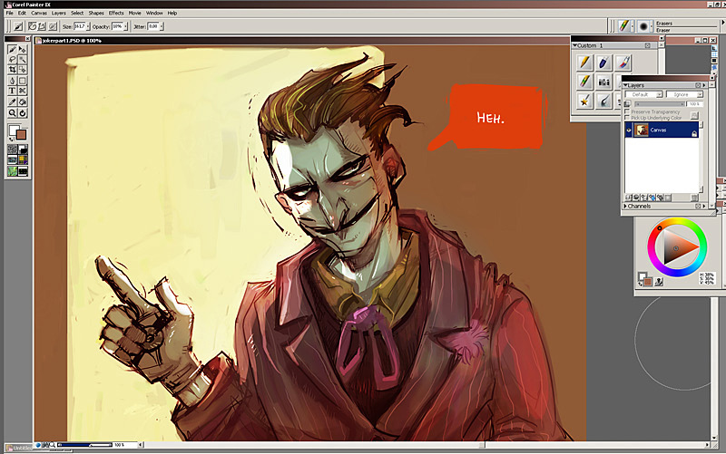Select the Text tool

(13, 91)
